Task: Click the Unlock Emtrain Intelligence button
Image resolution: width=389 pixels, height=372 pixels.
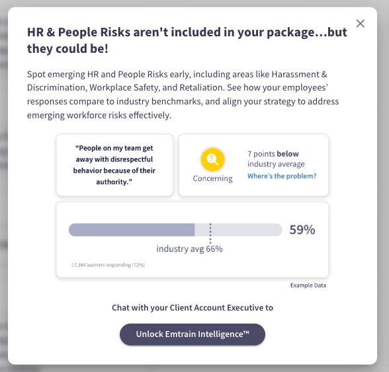Action: pos(193,334)
